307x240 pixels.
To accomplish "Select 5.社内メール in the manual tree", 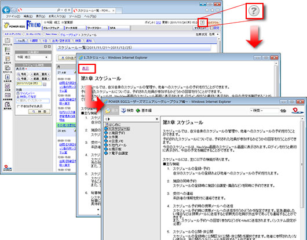I will (x=118, y=145).
